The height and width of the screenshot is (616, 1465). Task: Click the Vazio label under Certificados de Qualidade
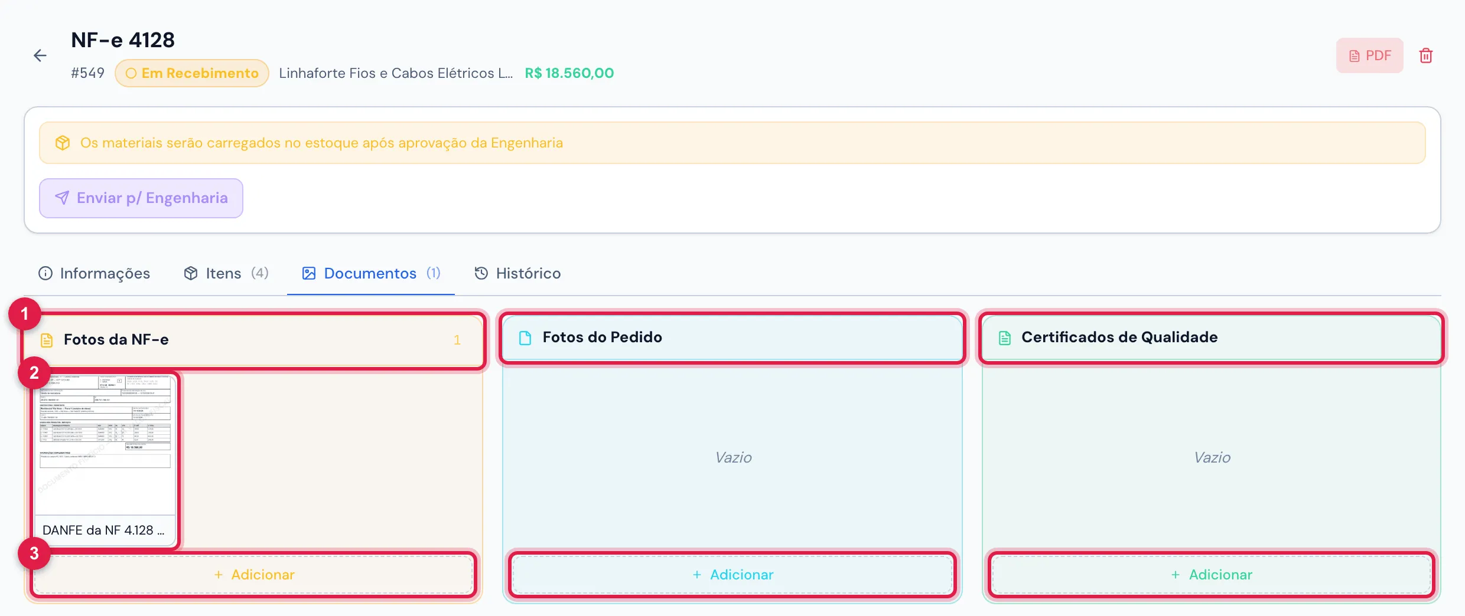coord(1212,457)
